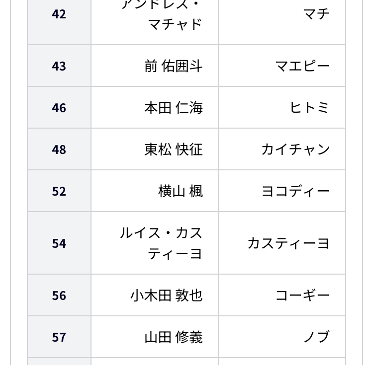The height and width of the screenshot is (365, 373).
Task: Click nickname コーギー
Action: click(302, 295)
